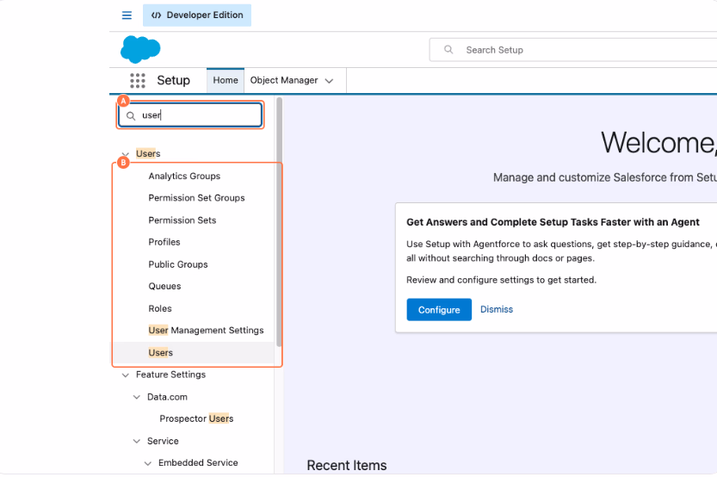Focus the Search Setup field

click(x=573, y=50)
